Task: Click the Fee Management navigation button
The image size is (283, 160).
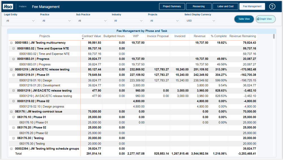Action: [252, 7]
